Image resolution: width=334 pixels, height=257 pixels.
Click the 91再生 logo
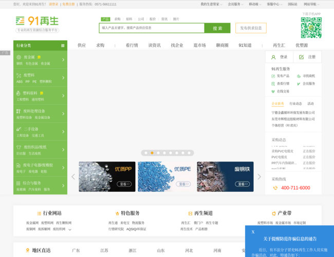point(37,21)
